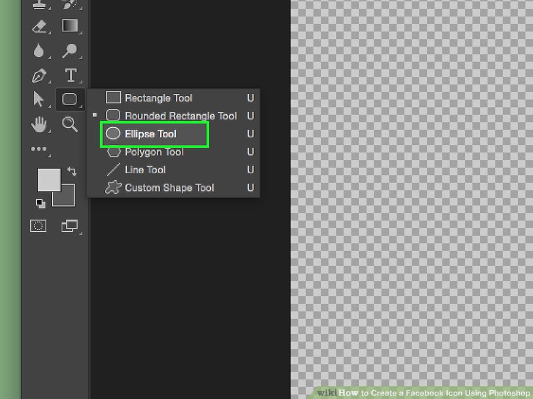Select the Blur tool droplet icon
The height and width of the screenshot is (399, 533).
38,51
